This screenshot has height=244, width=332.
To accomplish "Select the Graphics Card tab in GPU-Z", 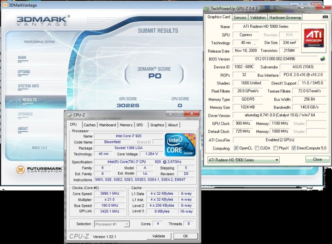I will pyautogui.click(x=219, y=17).
